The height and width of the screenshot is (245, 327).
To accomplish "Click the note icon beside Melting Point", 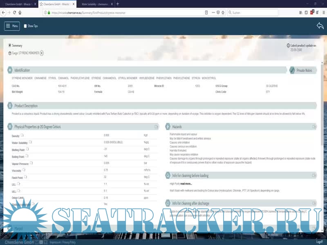I will [x=27, y=149].
